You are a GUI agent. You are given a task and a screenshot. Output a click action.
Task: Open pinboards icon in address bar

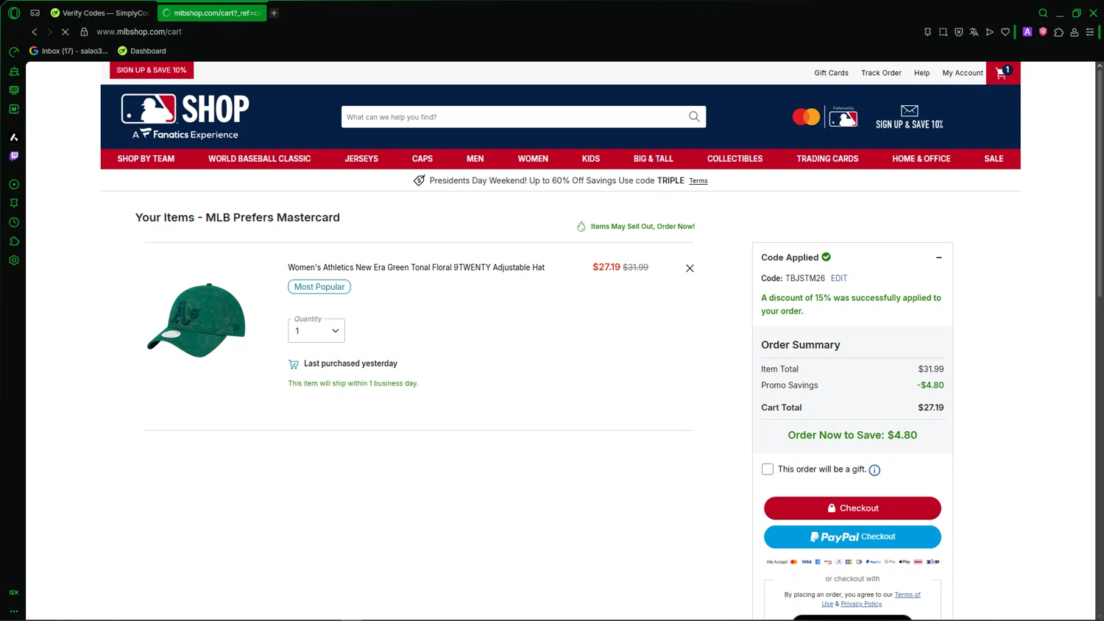927,32
